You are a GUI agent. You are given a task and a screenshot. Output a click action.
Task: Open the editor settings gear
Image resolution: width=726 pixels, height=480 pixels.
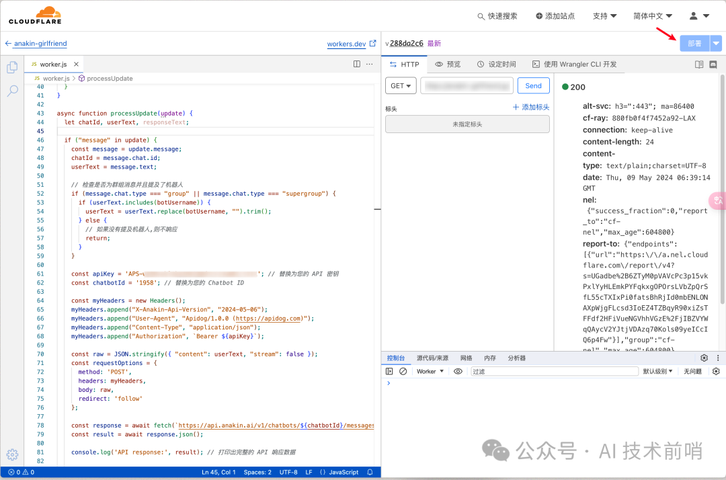[13, 454]
